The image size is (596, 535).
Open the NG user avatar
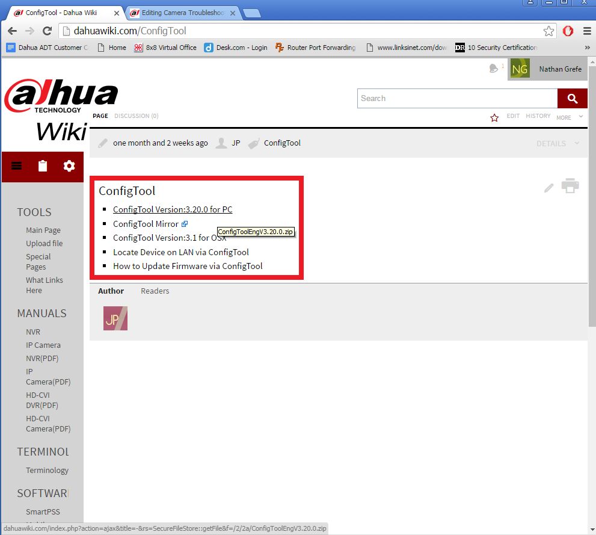pos(520,69)
